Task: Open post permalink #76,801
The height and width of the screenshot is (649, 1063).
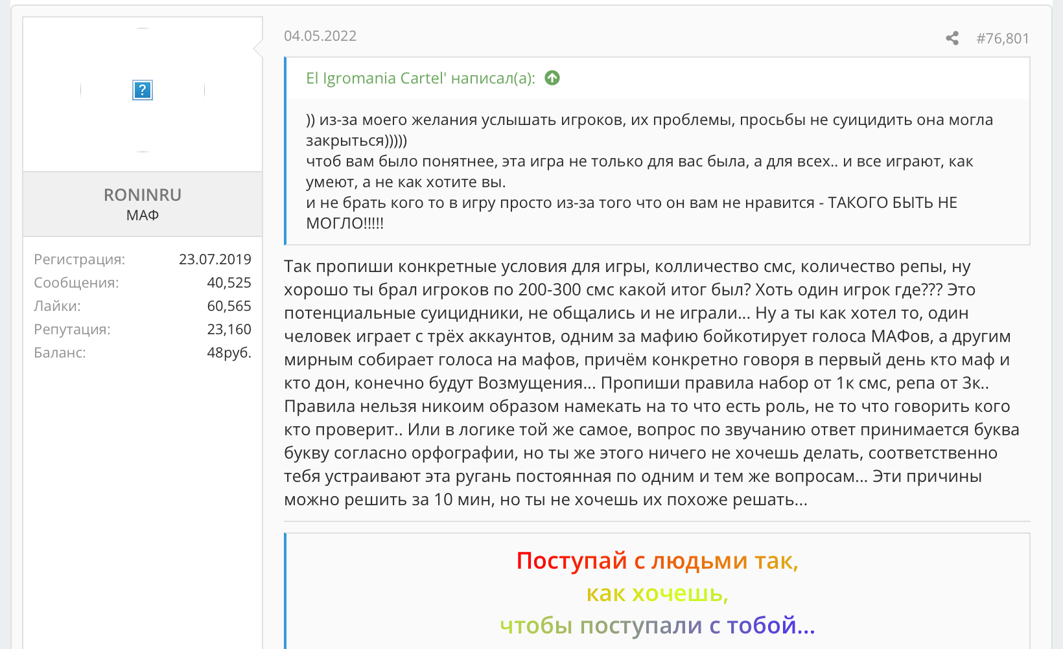Action: (x=1003, y=38)
